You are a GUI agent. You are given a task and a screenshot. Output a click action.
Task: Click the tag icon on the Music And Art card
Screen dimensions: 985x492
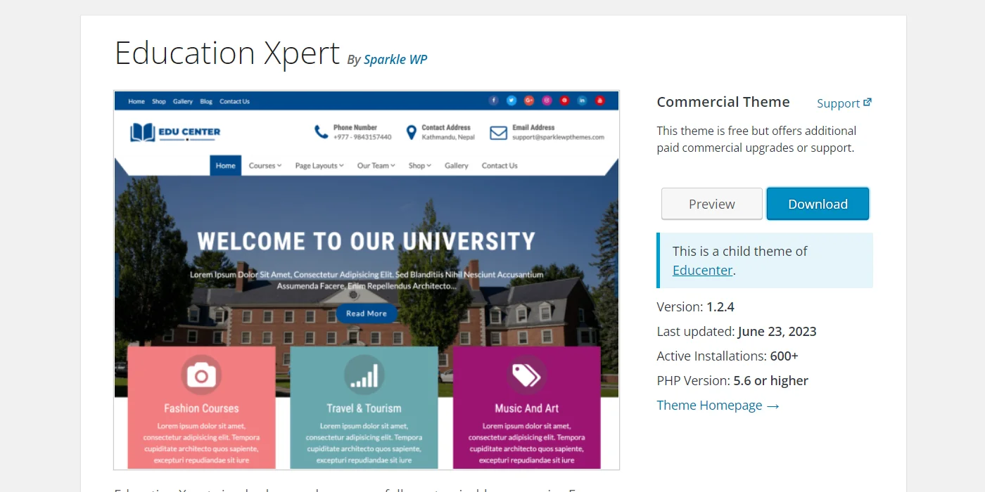[x=526, y=375]
